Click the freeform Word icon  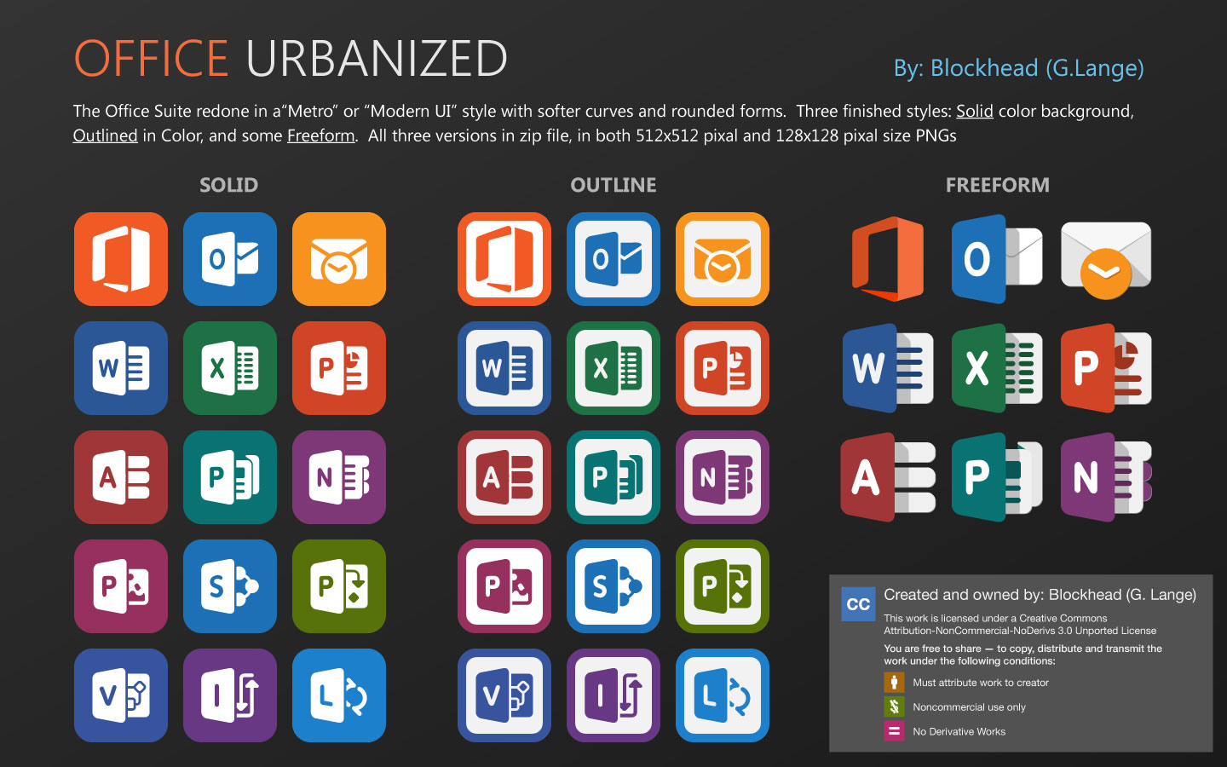(x=888, y=368)
